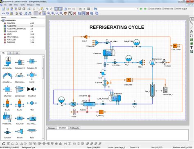The image size is (194, 149).
Task: Click the binoculars find icon
Action: click(x=95, y=9)
